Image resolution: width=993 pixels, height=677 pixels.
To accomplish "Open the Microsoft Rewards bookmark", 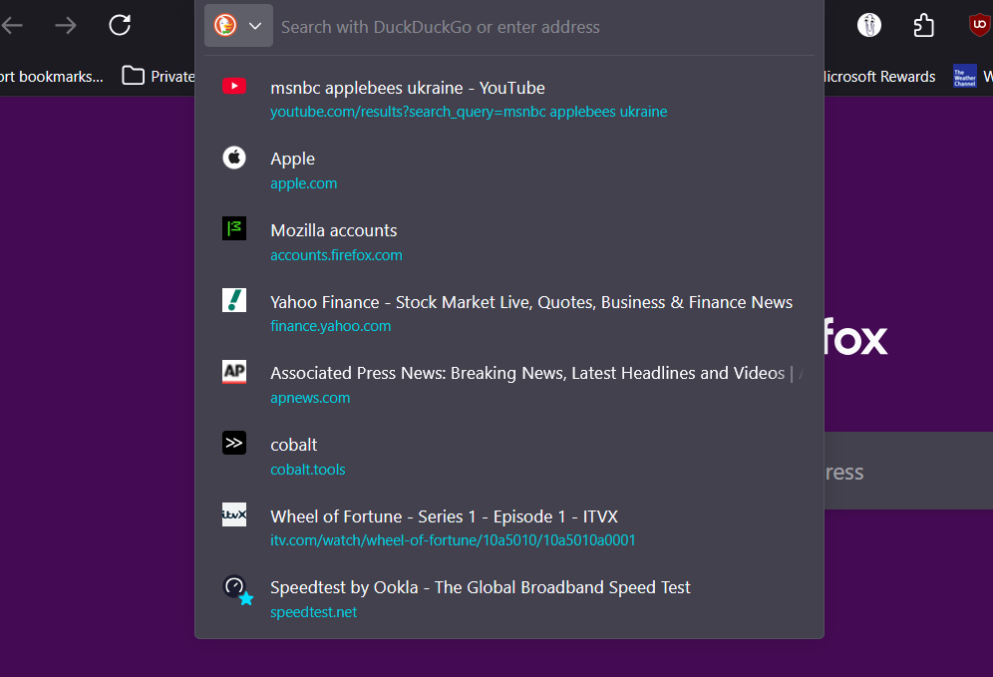I will click(877, 76).
